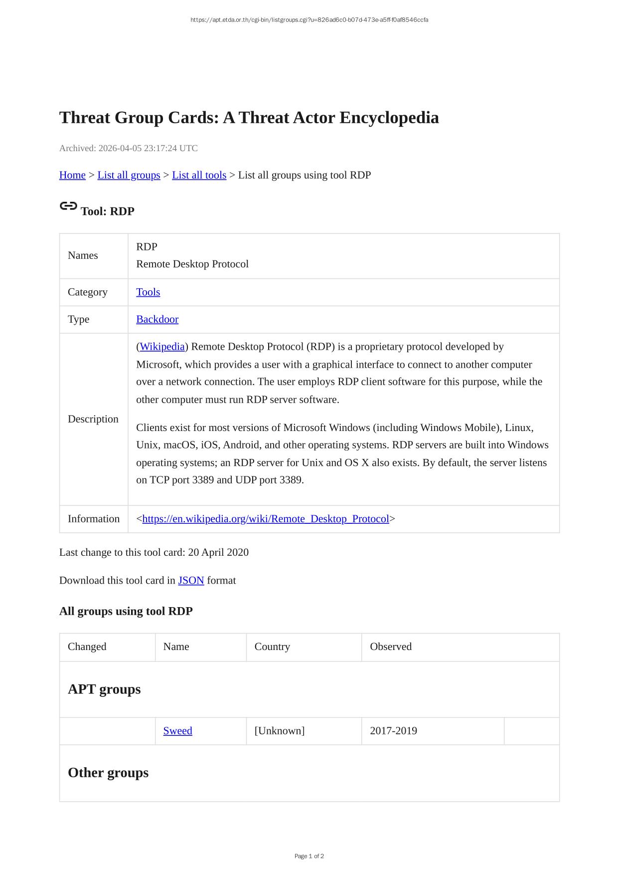Click the Changed column header
Screen dimensions: 619x876
point(87,647)
